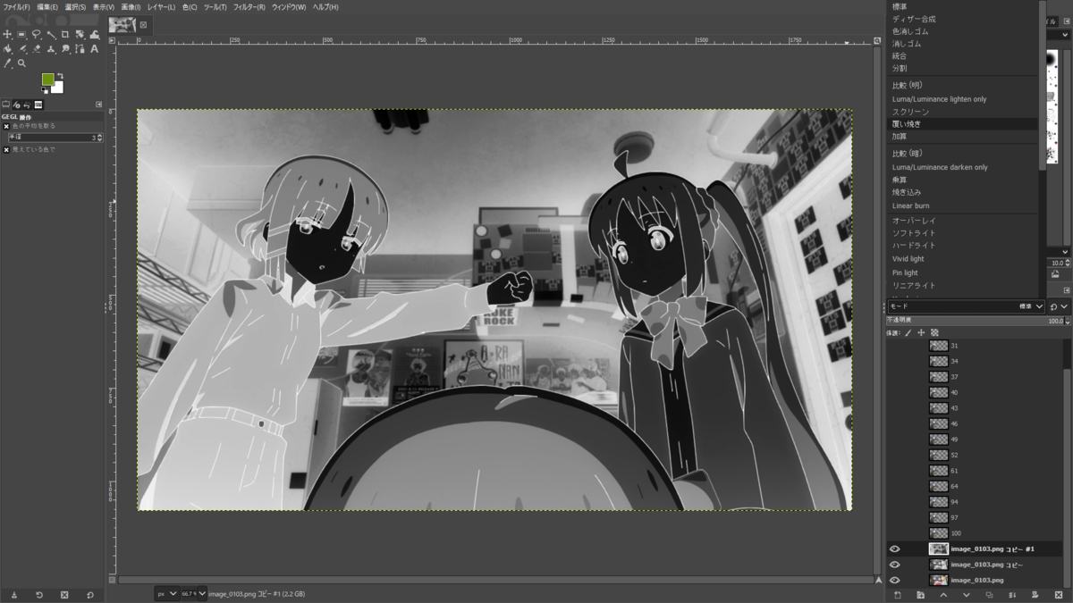The image size is (1073, 603).
Task: Choose Linear burn blend mode
Action: point(963,205)
